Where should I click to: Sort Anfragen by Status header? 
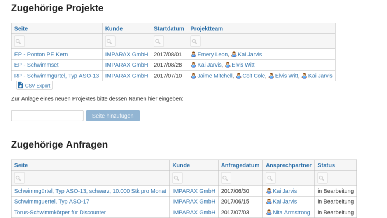(x=326, y=165)
